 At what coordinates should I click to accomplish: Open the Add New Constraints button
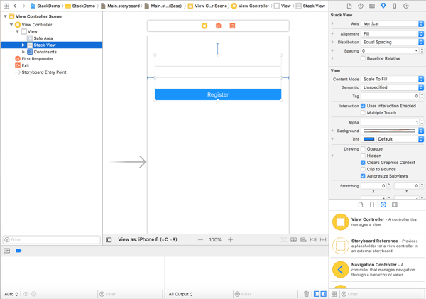click(x=313, y=240)
